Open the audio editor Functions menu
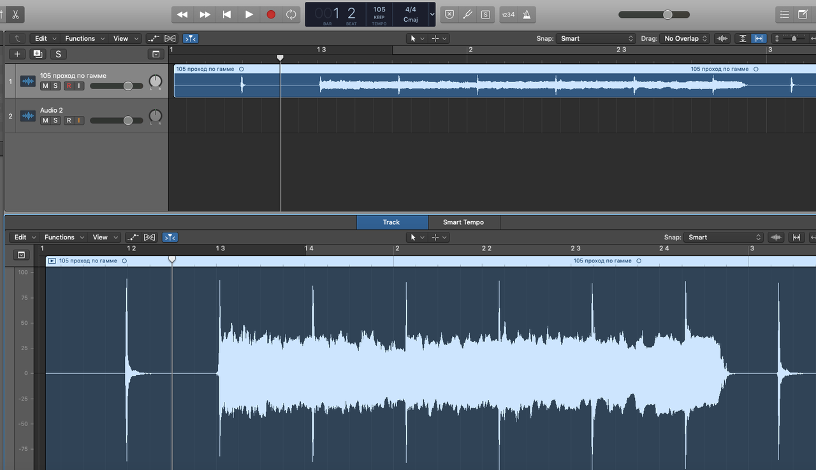The width and height of the screenshot is (816, 470). (64, 237)
